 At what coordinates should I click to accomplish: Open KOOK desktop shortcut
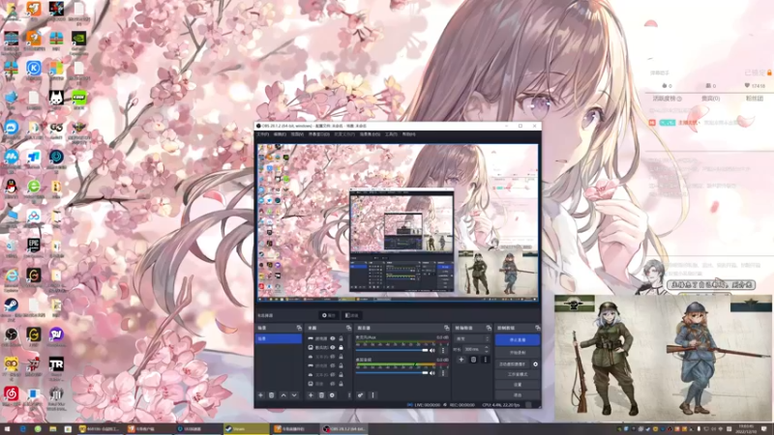point(78,101)
